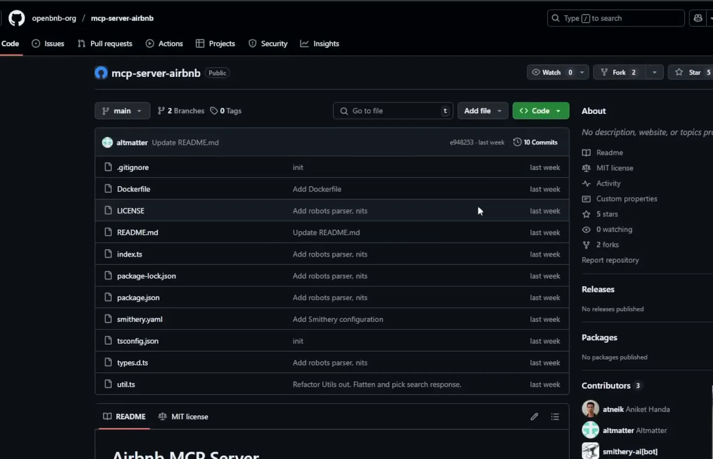Screen dimensions: 713x459
Task: Open the package-lock.json file
Action: 146,276
